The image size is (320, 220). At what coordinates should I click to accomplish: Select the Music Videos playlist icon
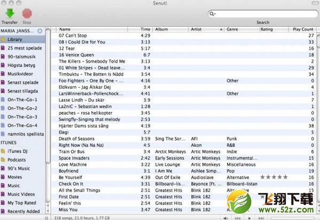pos(3,194)
